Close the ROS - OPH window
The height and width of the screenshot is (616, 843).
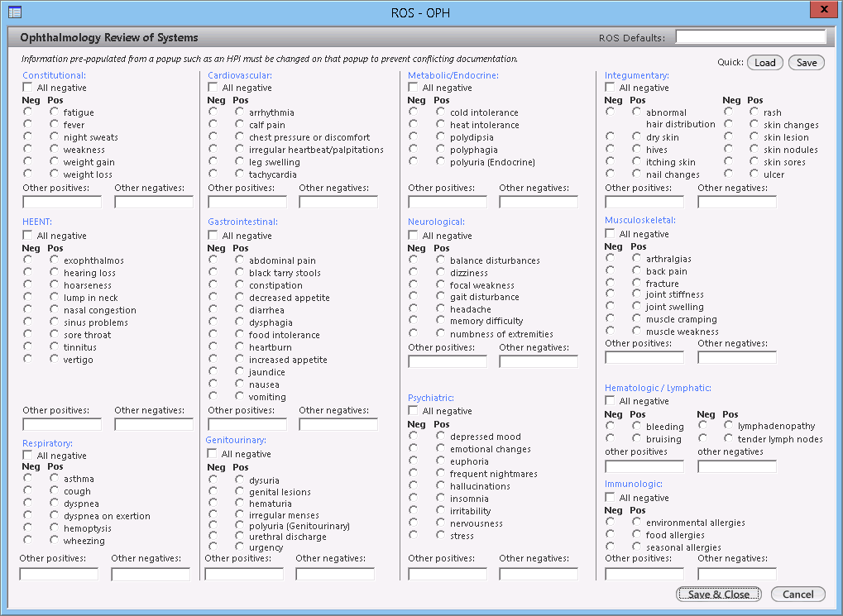824,9
